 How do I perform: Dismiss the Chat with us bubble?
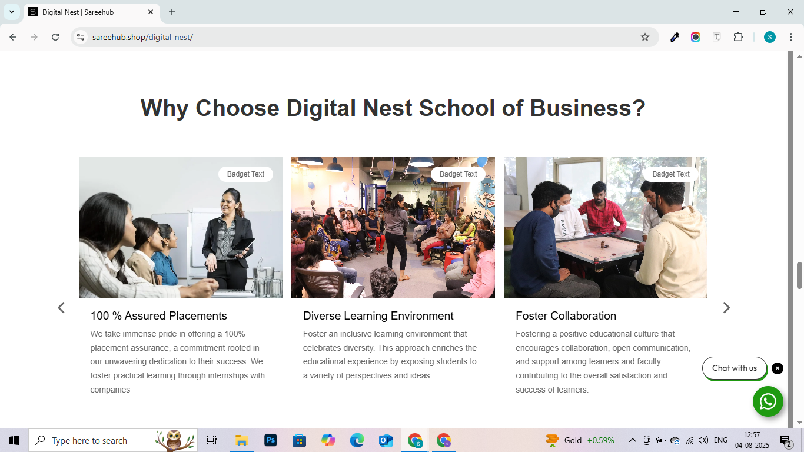point(778,368)
